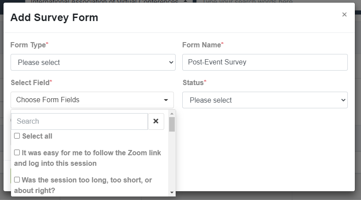Click chevron arrow on Form Type select
This screenshot has height=200, width=361.
coord(171,62)
